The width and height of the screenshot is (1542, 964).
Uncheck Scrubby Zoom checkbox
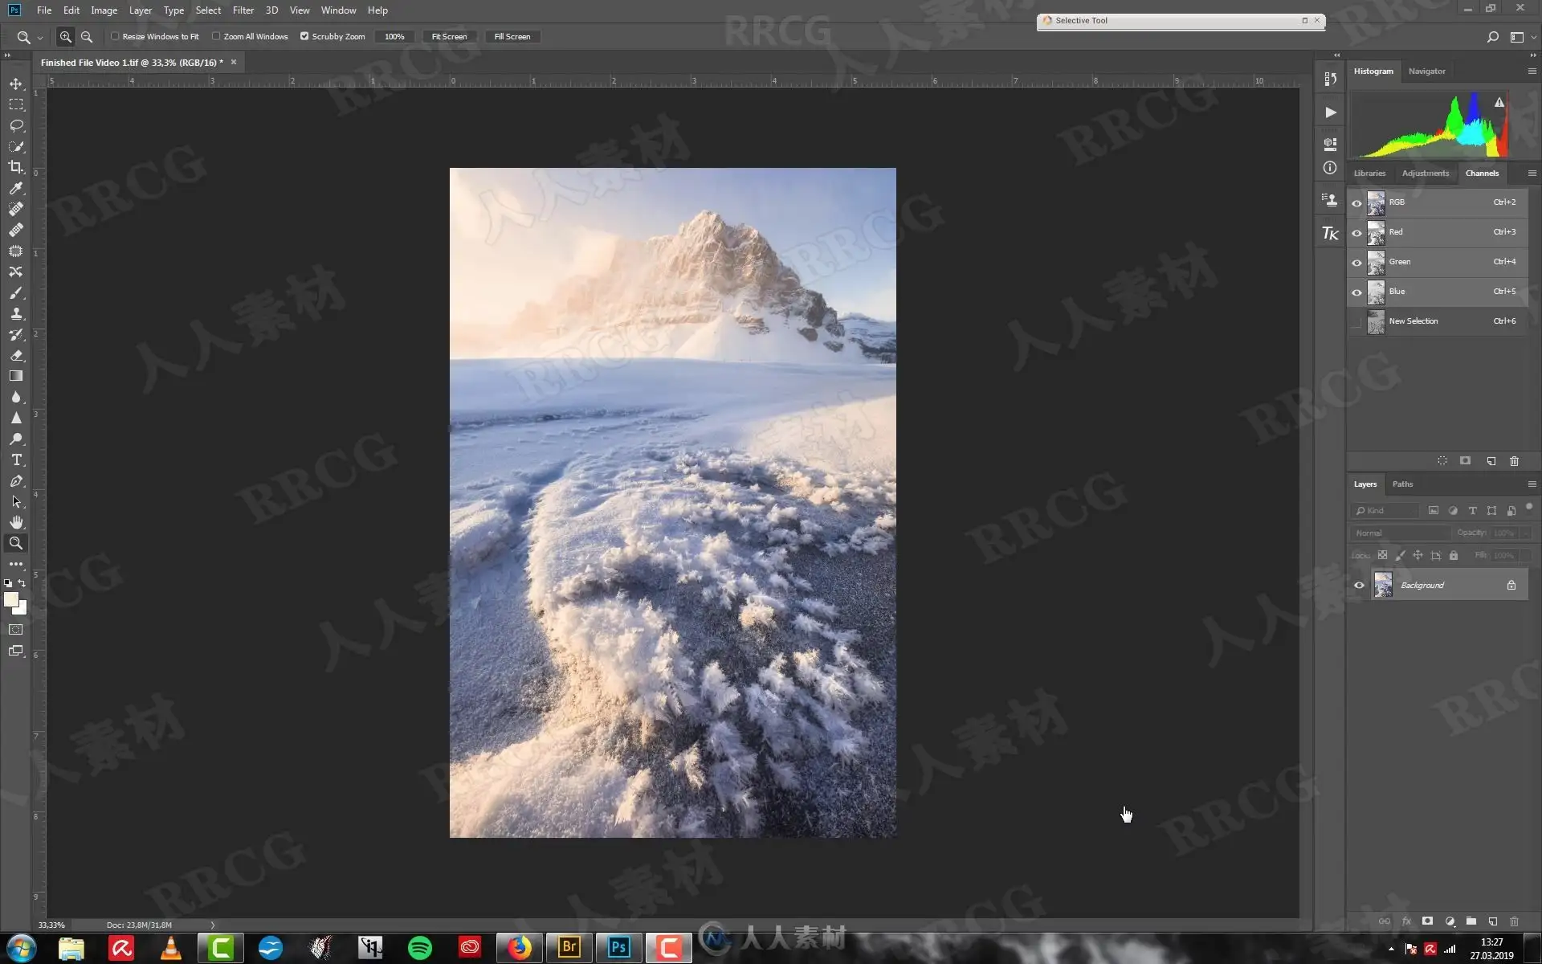click(304, 36)
